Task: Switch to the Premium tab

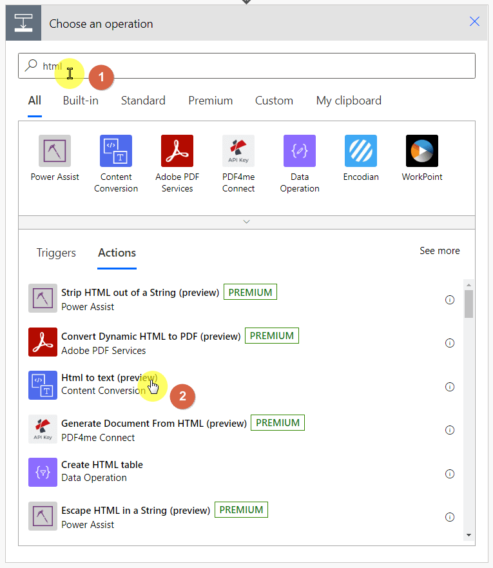Action: point(210,101)
